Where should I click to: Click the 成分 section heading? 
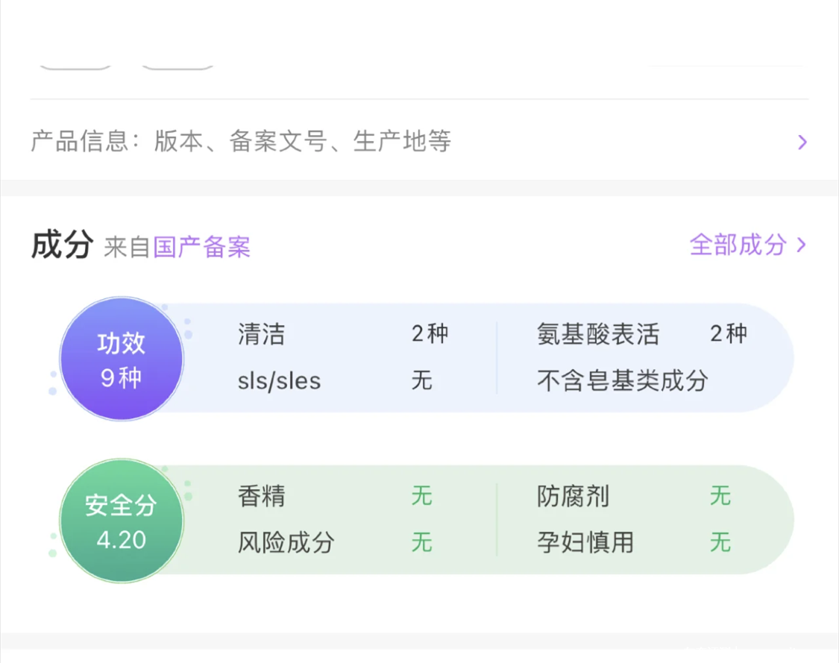[62, 245]
